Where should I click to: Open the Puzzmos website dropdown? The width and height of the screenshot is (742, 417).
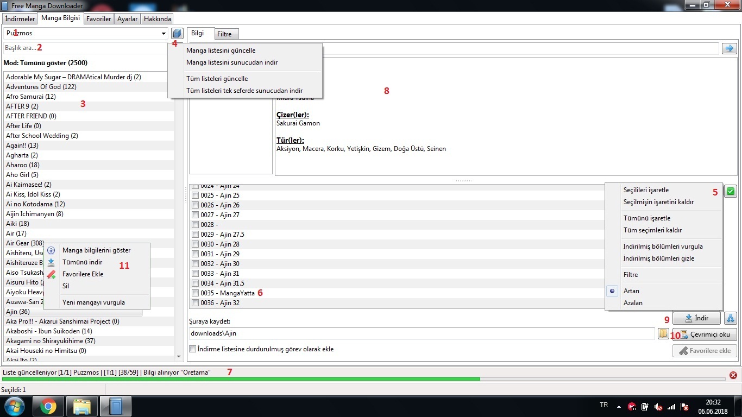164,34
